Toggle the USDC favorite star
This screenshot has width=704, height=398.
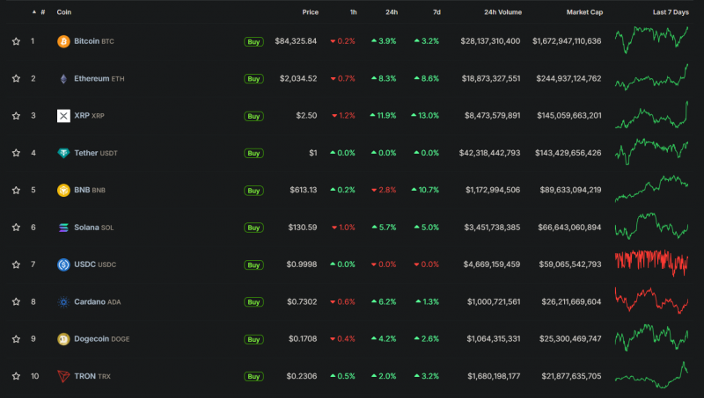[16, 264]
